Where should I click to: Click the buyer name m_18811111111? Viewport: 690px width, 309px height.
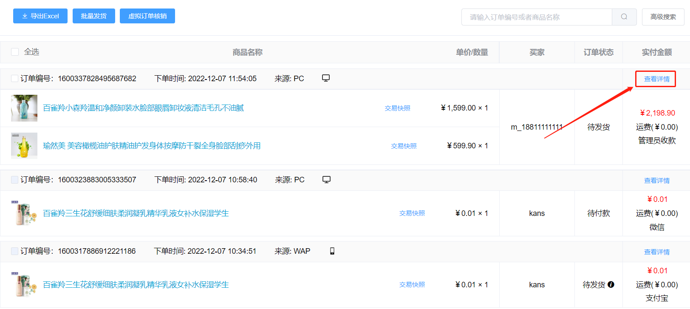click(537, 127)
